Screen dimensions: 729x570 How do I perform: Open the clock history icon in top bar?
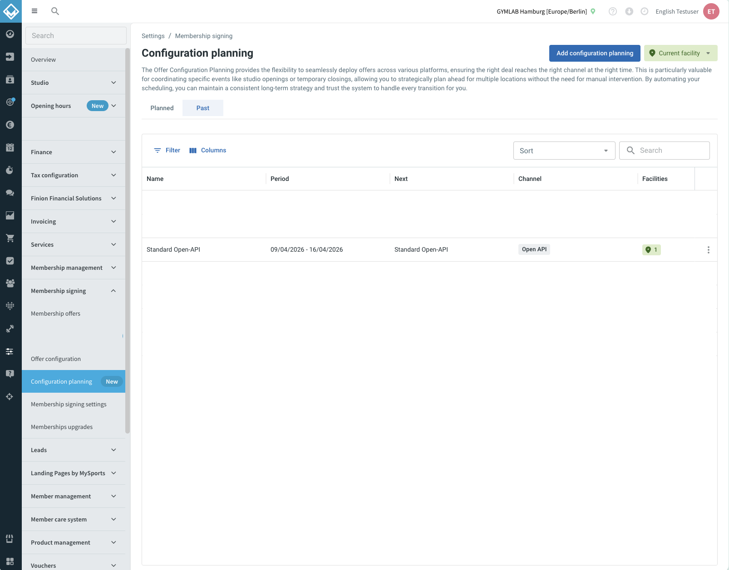[645, 11]
